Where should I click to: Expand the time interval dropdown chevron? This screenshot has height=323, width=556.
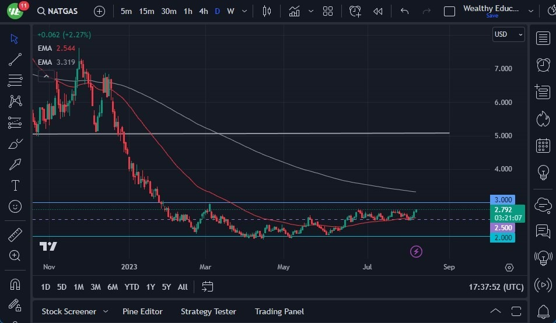[243, 11]
